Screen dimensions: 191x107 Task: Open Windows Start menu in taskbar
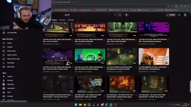pyautogui.click(x=76, y=105)
